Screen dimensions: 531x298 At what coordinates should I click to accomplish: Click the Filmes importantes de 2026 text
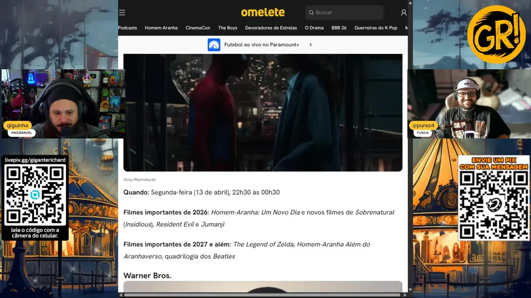tap(166, 212)
